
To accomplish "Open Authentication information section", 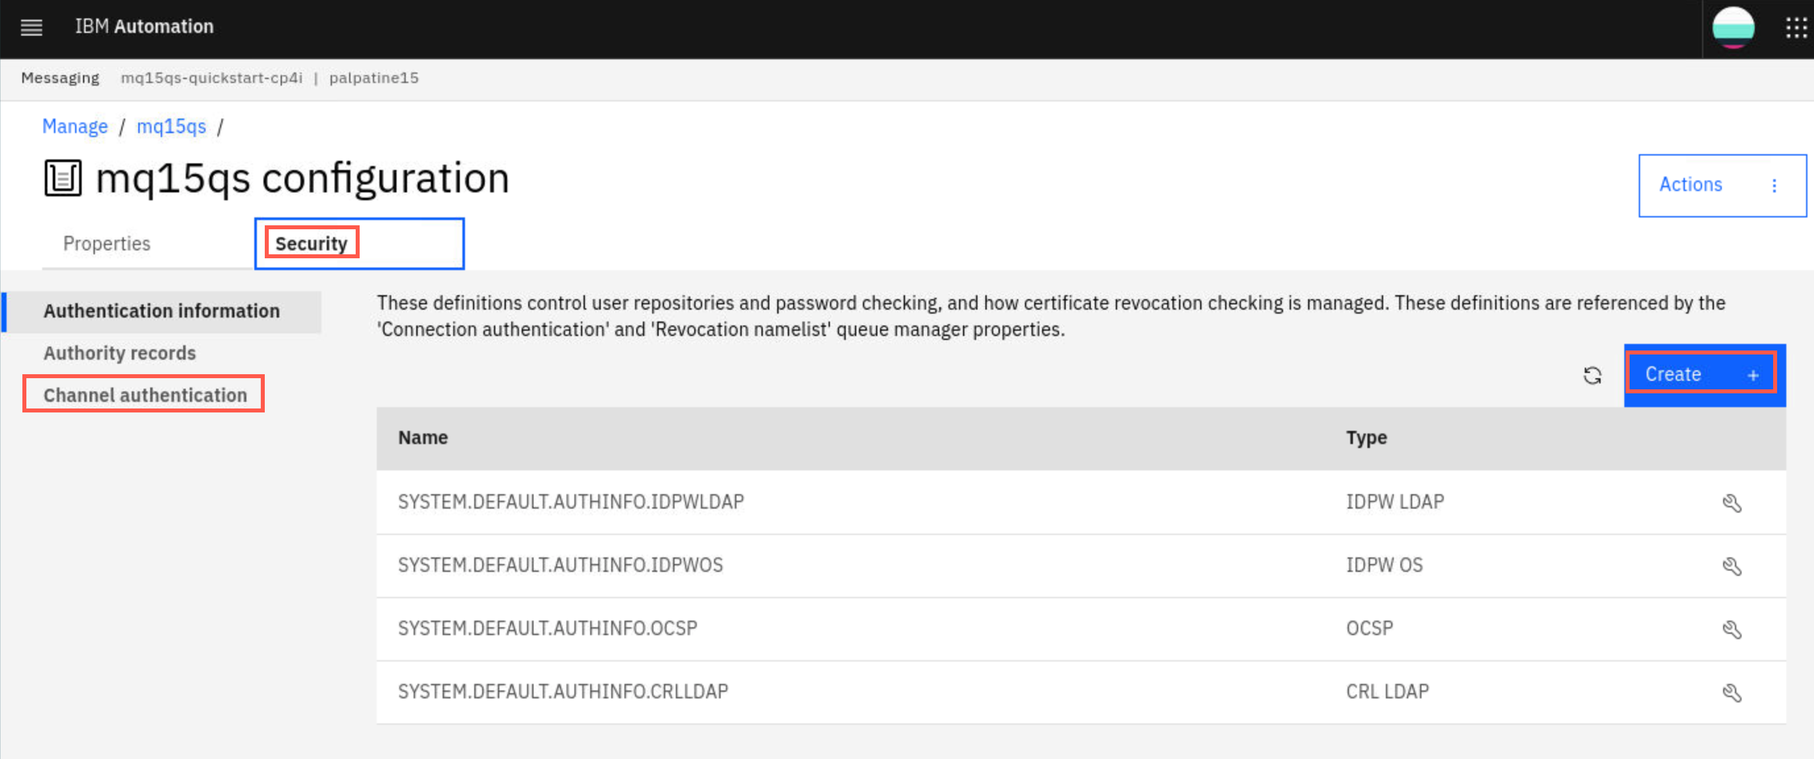I will tap(161, 311).
